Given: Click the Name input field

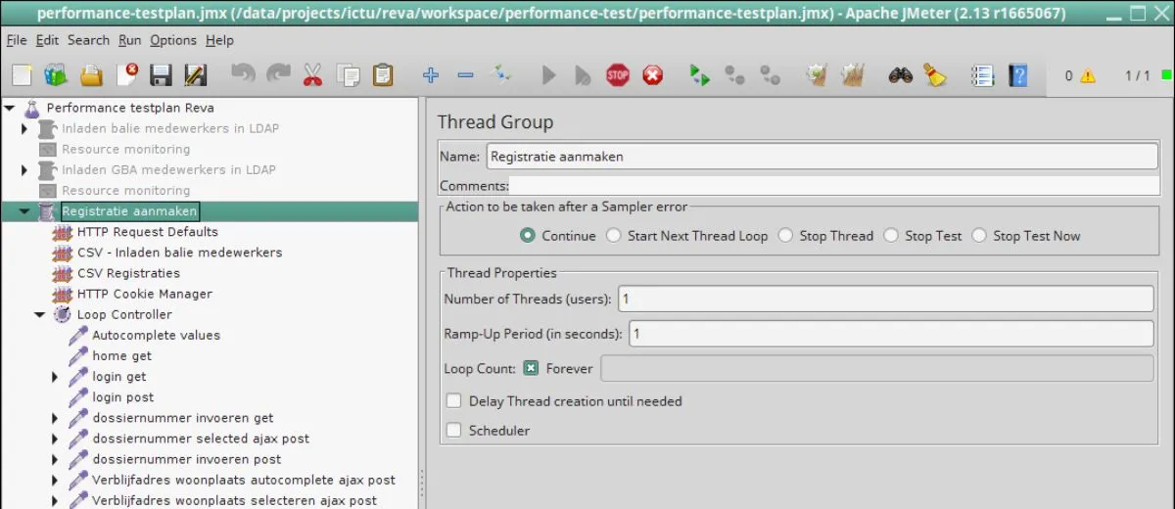Looking at the screenshot, I should point(822,156).
